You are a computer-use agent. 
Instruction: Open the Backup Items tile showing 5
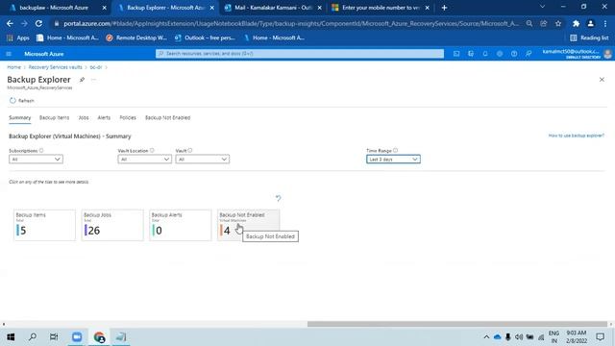44,225
